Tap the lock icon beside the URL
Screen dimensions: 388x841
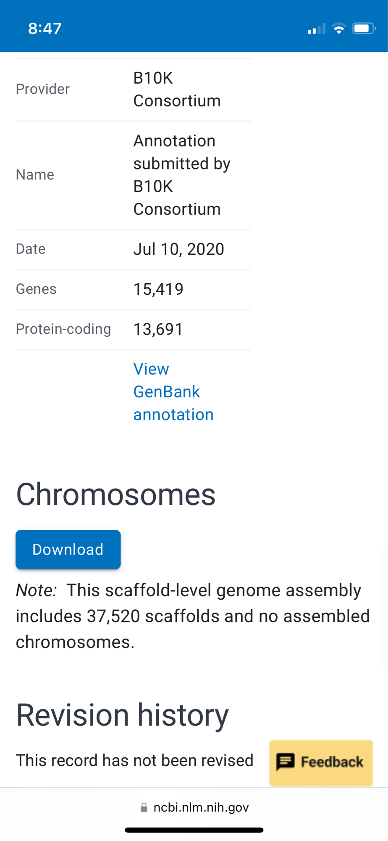[144, 807]
